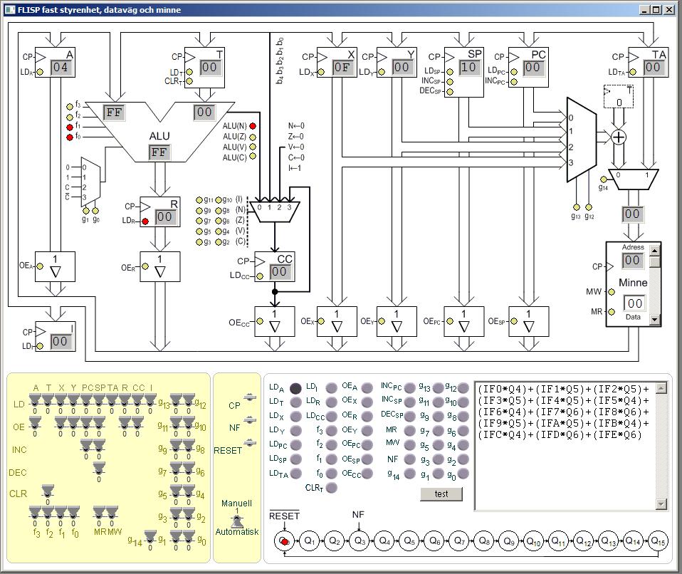This screenshot has width=682, height=574.
Task: Click the expression box scroll down arrow
Action: coord(661,504)
